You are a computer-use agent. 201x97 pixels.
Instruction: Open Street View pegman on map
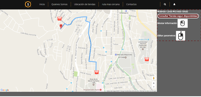[154, 78]
